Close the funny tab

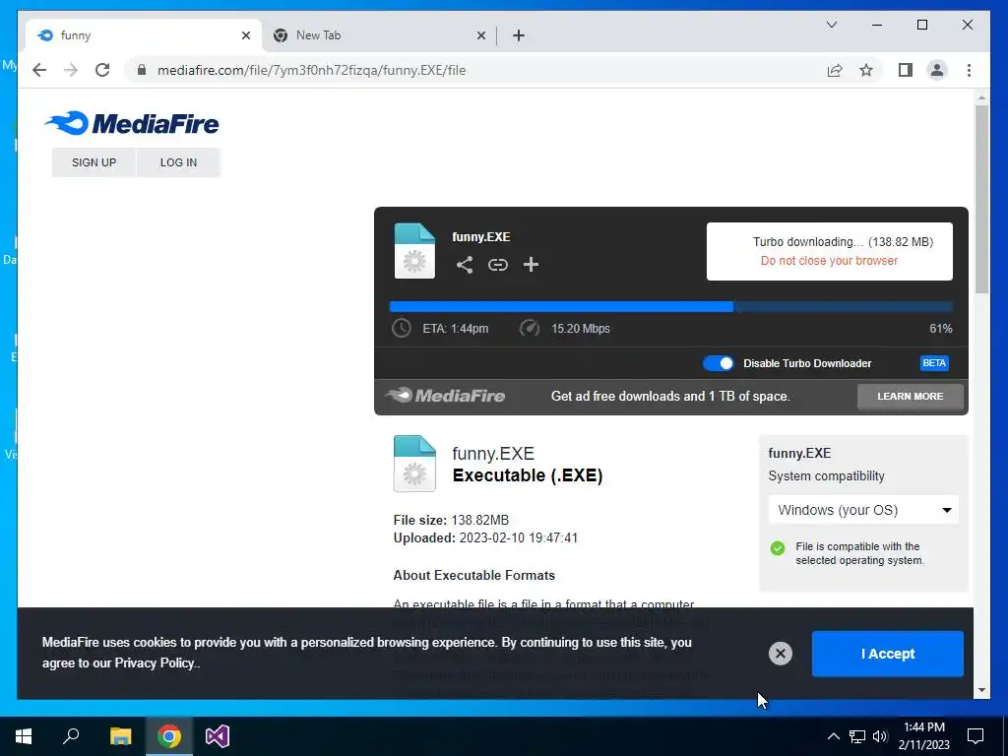pyautogui.click(x=245, y=35)
